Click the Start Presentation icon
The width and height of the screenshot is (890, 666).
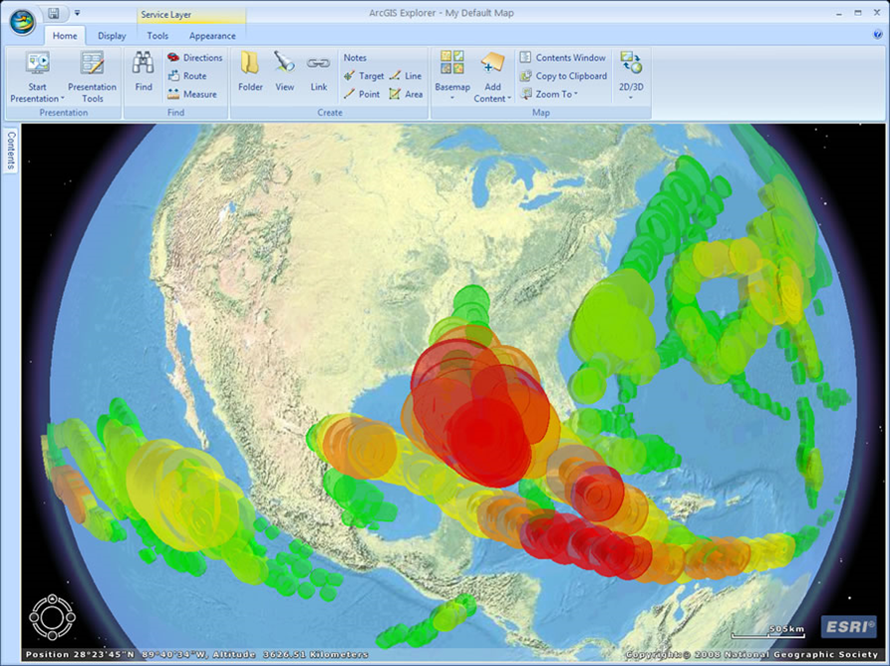point(38,63)
